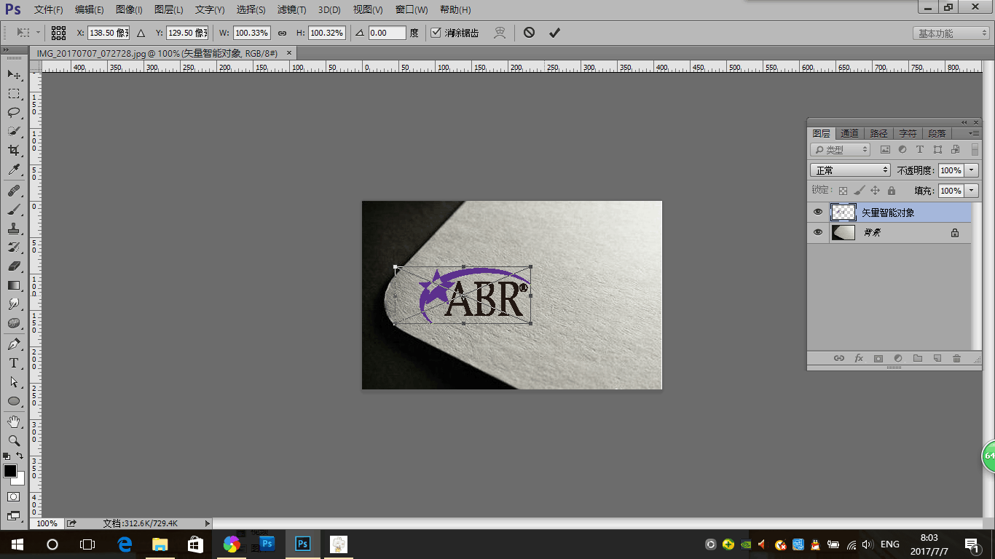Hide the 矢量智能对象 layer
Image resolution: width=995 pixels, height=559 pixels.
[818, 213]
